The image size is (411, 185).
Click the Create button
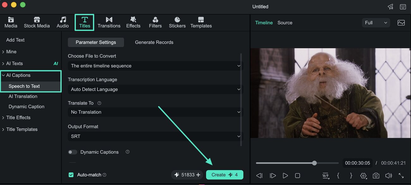coord(224,175)
